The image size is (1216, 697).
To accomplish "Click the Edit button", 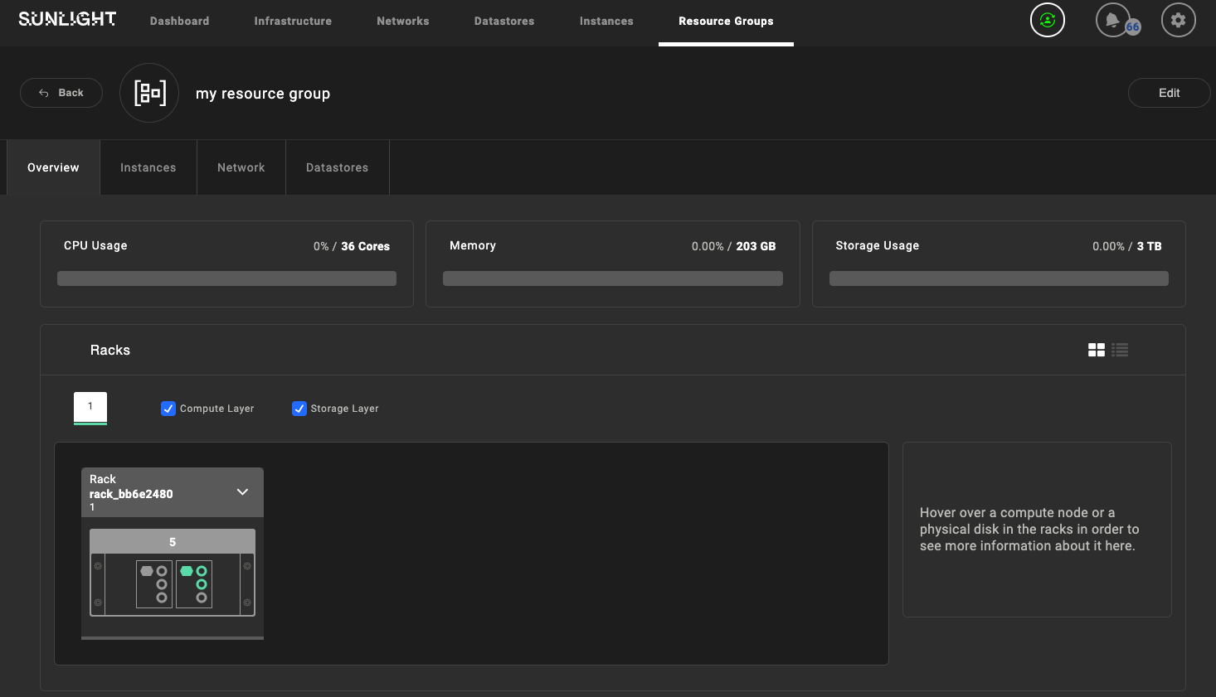I will 1170,93.
